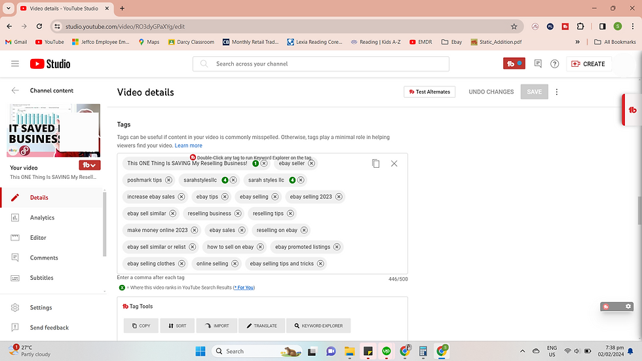The image size is (642, 361).
Task: Click the YouTube Studio logo
Action: click(x=50, y=64)
